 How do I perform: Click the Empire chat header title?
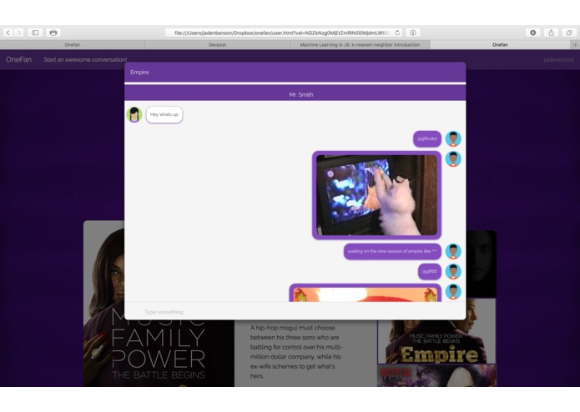pos(139,72)
